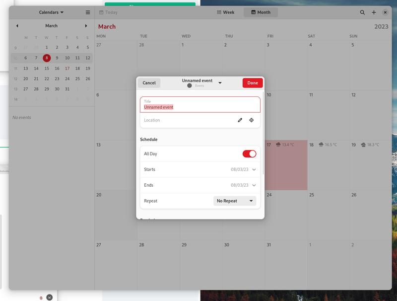The height and width of the screenshot is (301, 397).
Task: Switch to Week view
Action: click(226, 12)
